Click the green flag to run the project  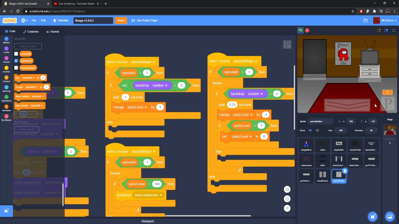coord(300,30)
